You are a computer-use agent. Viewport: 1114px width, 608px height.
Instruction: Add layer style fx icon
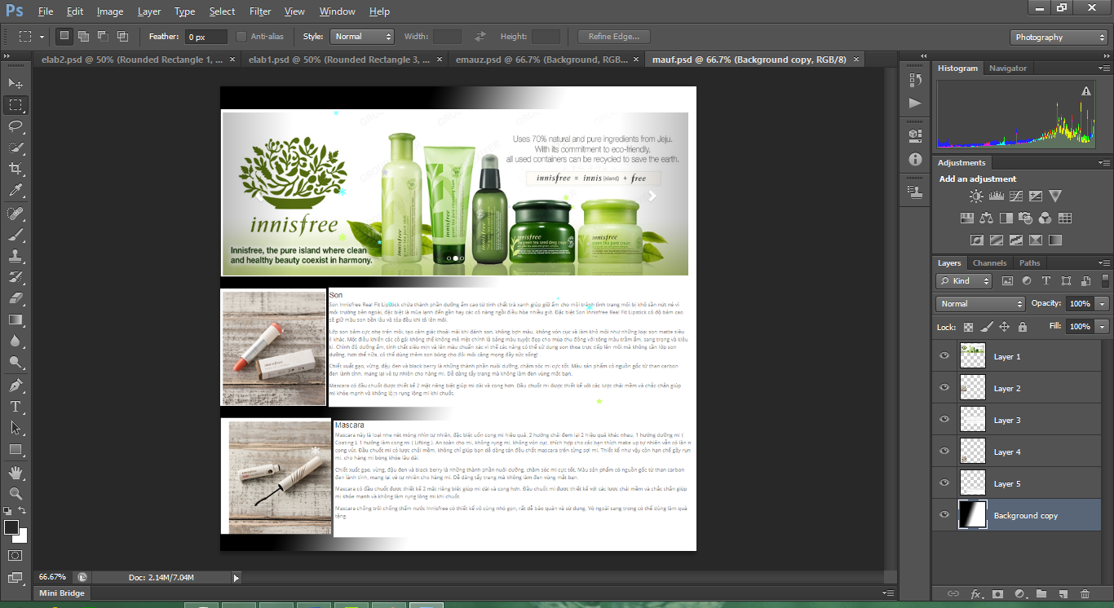[975, 594]
